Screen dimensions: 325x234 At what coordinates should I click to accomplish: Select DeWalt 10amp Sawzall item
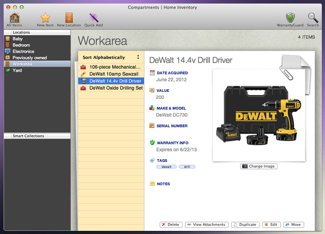click(111, 74)
